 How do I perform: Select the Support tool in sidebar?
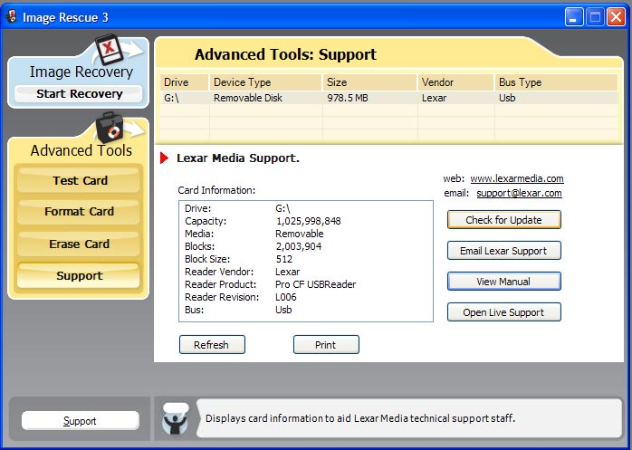click(79, 276)
